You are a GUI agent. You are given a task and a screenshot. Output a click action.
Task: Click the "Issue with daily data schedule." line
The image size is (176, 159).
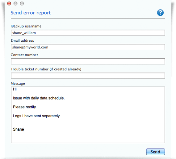click(39, 98)
